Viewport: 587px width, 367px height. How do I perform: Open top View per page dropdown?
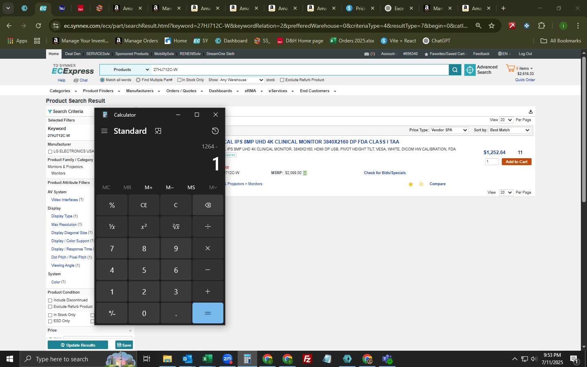point(506,120)
